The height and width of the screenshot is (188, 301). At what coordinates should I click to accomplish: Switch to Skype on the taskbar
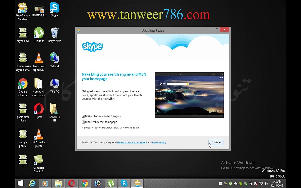[x=124, y=183]
